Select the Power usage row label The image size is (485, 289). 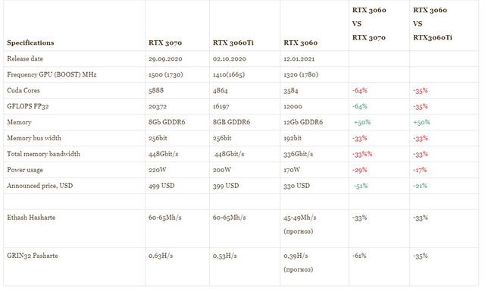[25, 170]
